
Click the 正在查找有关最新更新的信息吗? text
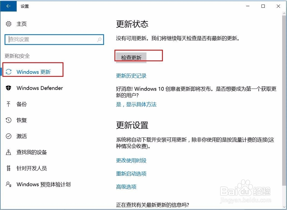coord(152,205)
